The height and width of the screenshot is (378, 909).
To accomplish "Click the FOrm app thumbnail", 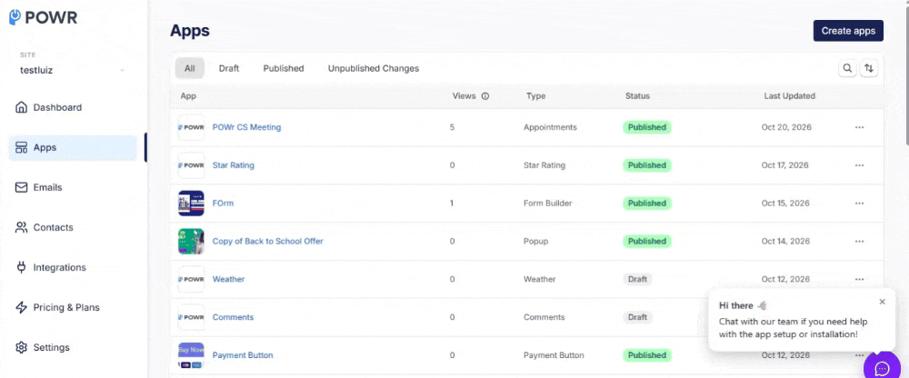I will click(191, 203).
